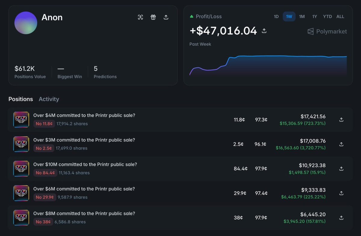Image resolution: width=361 pixels, height=236 pixels.
Task: Select the 1Y profit range
Action: (x=314, y=17)
